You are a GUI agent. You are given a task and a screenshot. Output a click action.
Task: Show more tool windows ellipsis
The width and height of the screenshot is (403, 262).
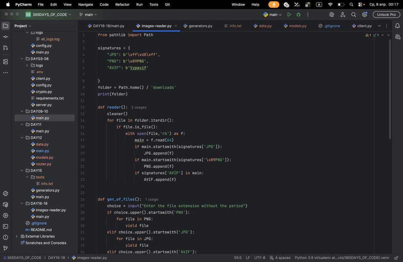[x=5, y=73]
